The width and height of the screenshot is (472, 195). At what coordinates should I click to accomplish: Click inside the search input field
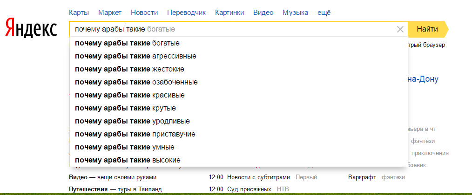point(279,29)
